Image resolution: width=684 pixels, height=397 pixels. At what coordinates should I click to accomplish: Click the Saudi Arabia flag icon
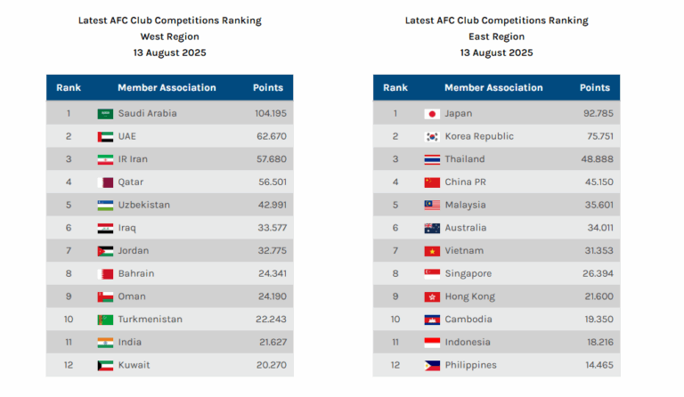(x=105, y=114)
